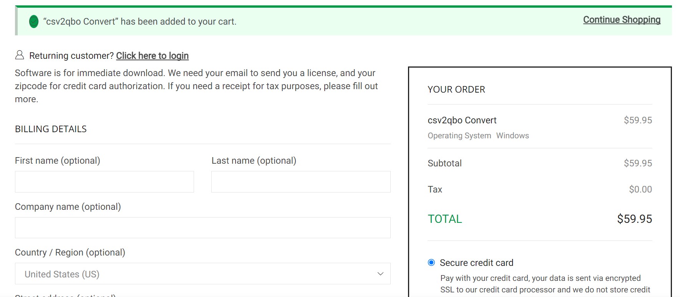Click the Secure credit card label text
Image resolution: width=680 pixels, height=297 pixels.
pyautogui.click(x=476, y=263)
